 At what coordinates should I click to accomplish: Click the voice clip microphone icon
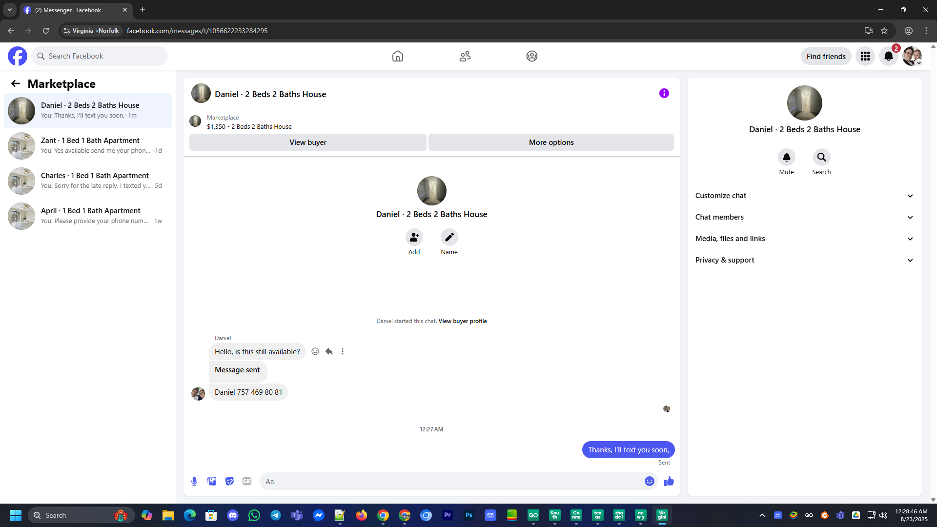pos(194,481)
